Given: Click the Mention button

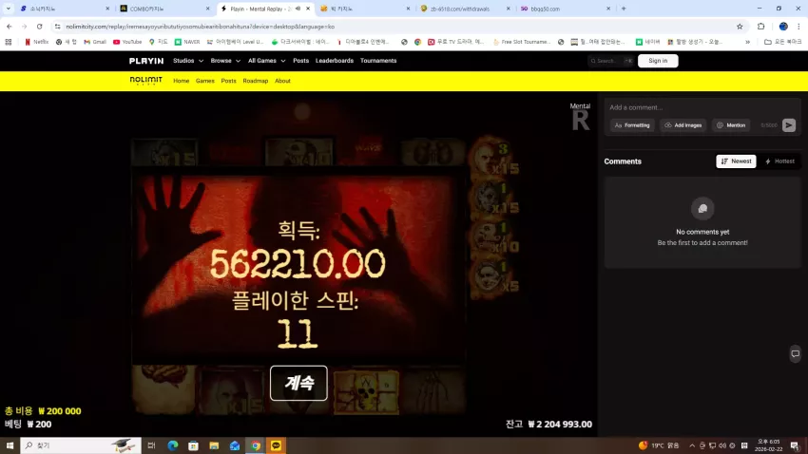Looking at the screenshot, I should pyautogui.click(x=731, y=125).
